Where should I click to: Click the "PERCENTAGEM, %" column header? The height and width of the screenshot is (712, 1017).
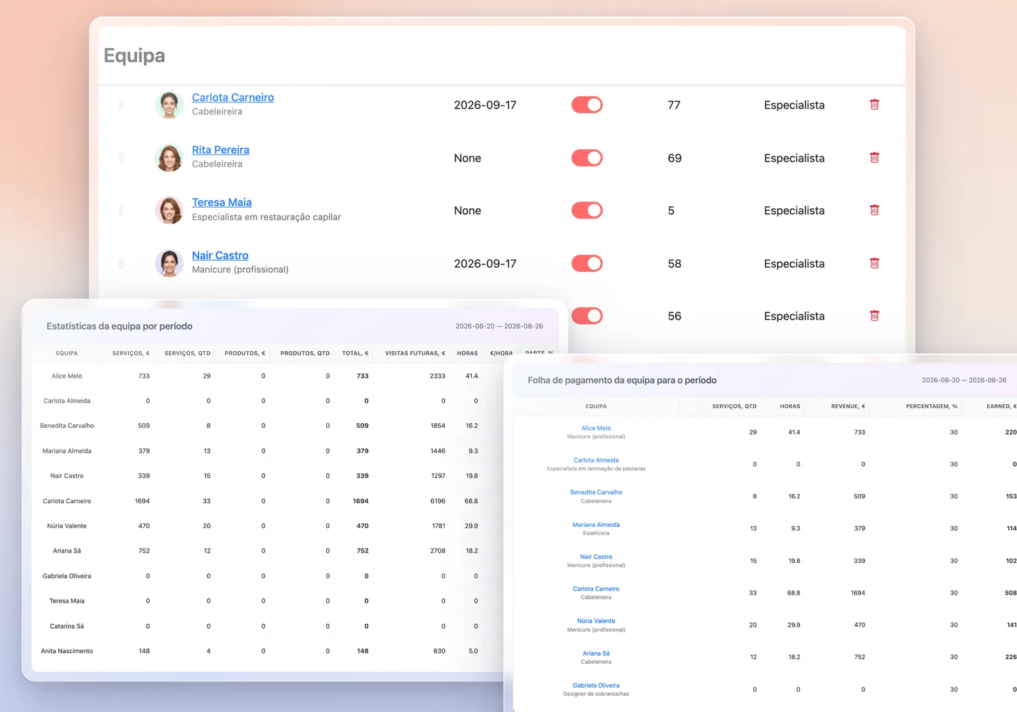(932, 406)
